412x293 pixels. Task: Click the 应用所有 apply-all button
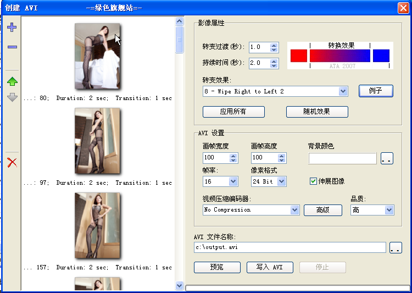tap(233, 112)
